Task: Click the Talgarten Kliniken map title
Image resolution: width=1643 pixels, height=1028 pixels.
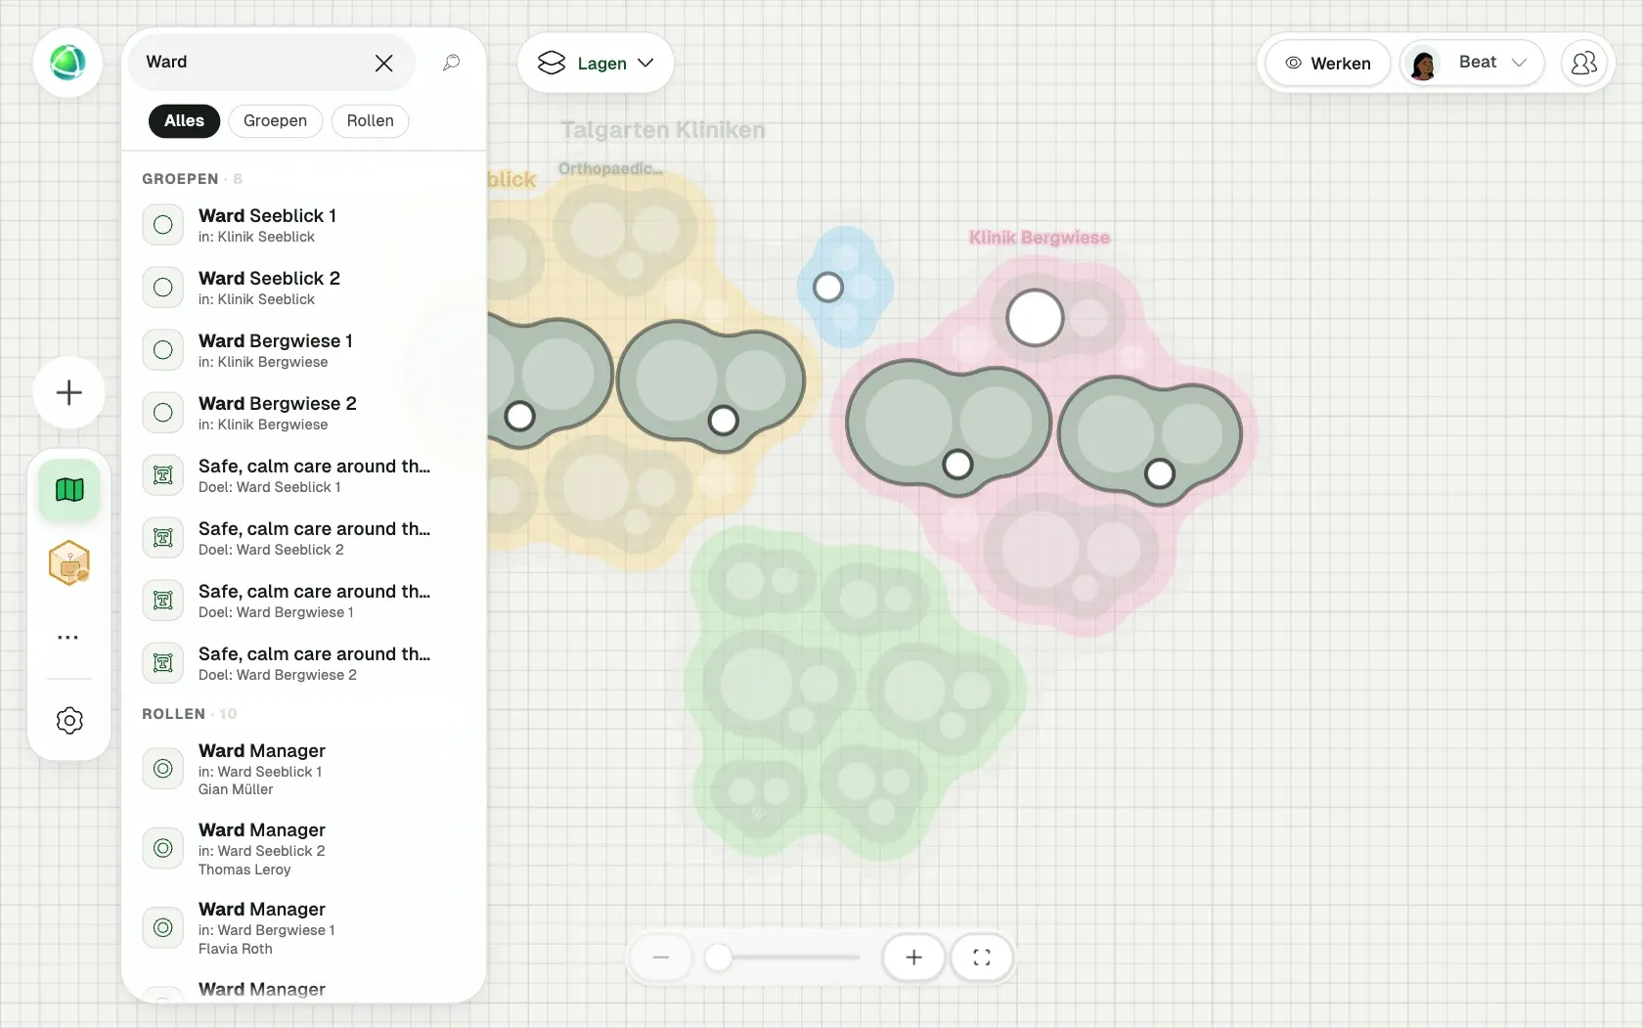Action: (663, 130)
